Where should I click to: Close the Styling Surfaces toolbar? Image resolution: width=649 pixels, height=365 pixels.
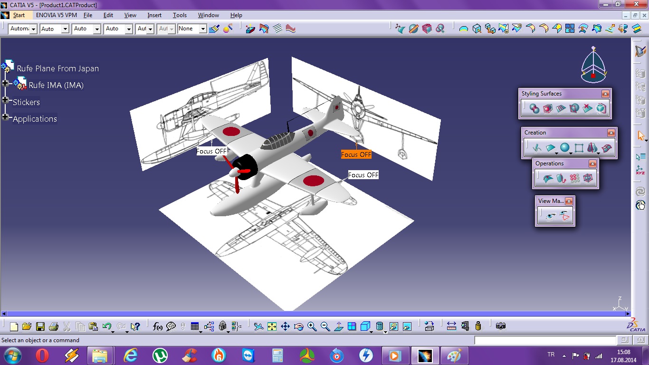[605, 94]
